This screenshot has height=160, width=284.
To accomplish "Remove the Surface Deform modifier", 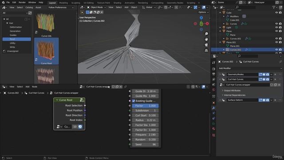I will click(x=275, y=100).
